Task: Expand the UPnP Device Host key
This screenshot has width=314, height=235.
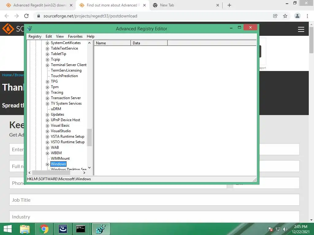Action: tap(47, 120)
